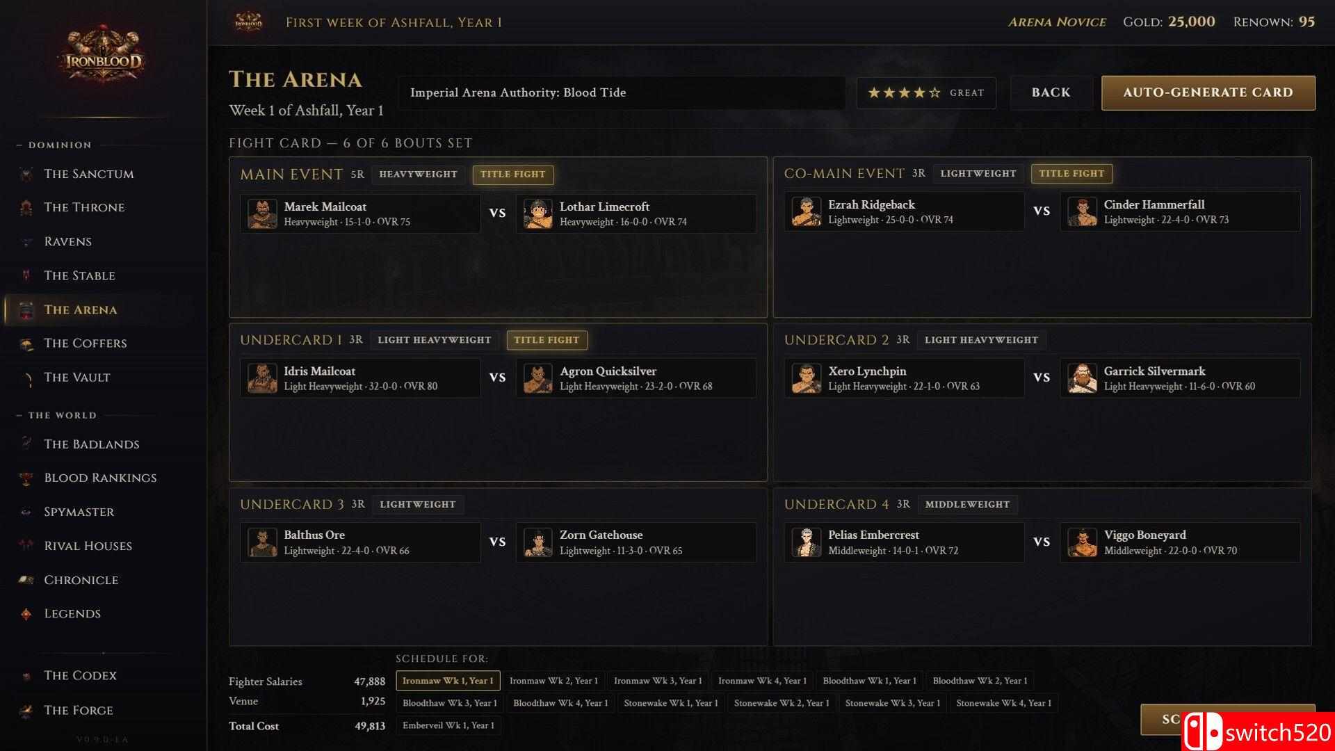1335x751 pixels.
Task: Click the four-star Great rating
Action: pos(926,92)
